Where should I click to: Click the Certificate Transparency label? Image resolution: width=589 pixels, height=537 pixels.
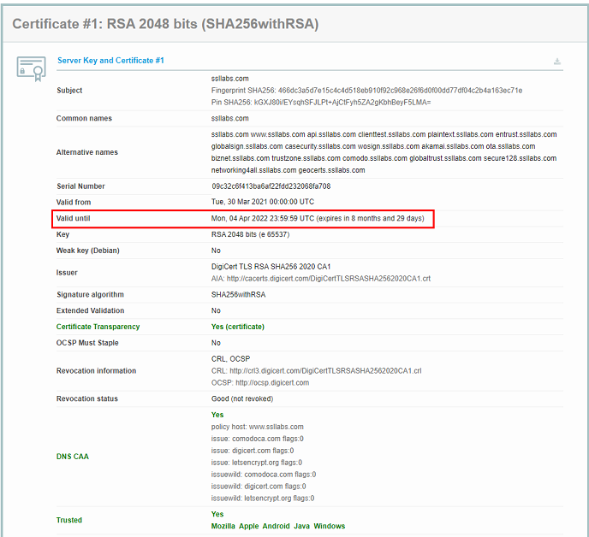(x=98, y=327)
